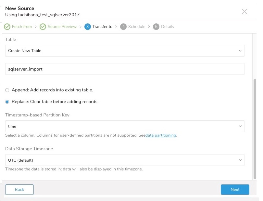Image resolution: width=263 pixels, height=201 pixels.
Task: Go to the Fetch from step
Action: click(x=22, y=27)
